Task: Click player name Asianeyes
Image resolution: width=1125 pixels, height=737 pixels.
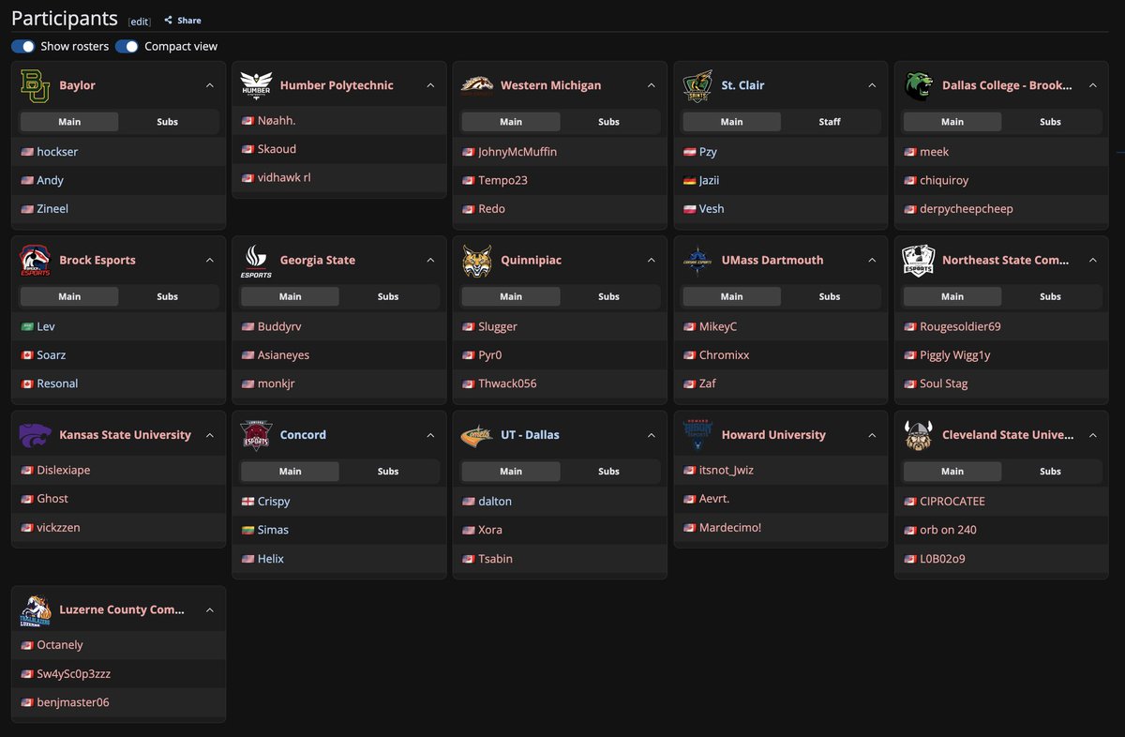Action: (283, 355)
